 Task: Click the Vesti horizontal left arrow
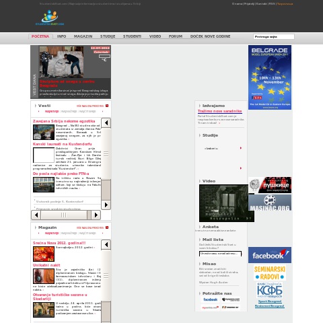click(x=36, y=215)
